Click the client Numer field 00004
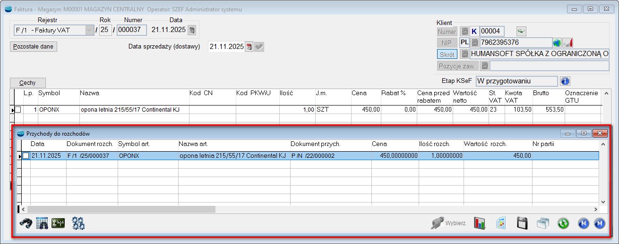Screen dimensions: 619x244 tap(492, 32)
